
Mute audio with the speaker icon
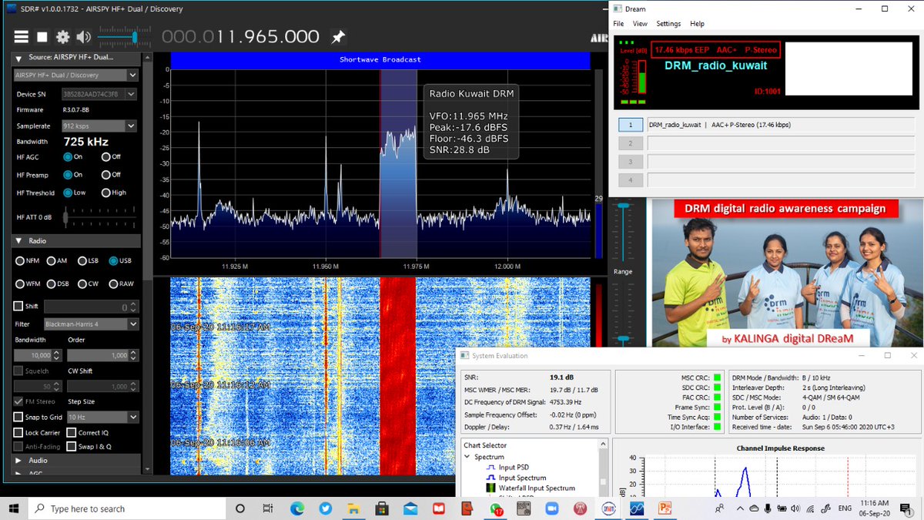coord(83,37)
